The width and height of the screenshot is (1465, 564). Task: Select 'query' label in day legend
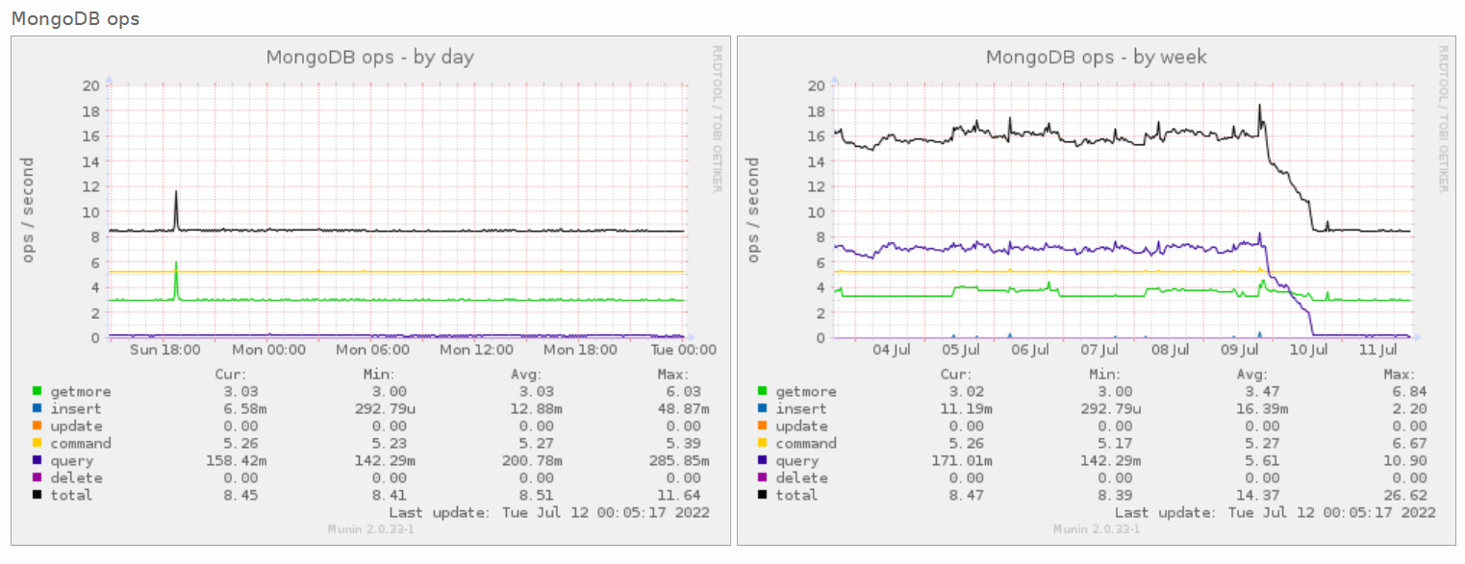(x=72, y=461)
